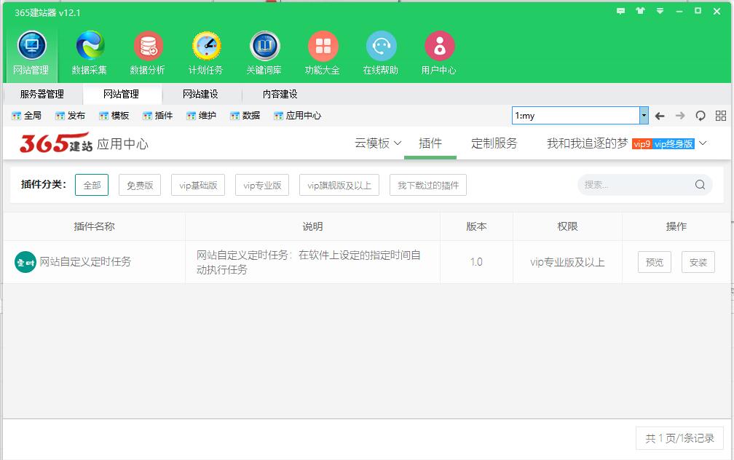734x460 pixels.
Task: Open 全局 toolbar item
Action: click(27, 116)
